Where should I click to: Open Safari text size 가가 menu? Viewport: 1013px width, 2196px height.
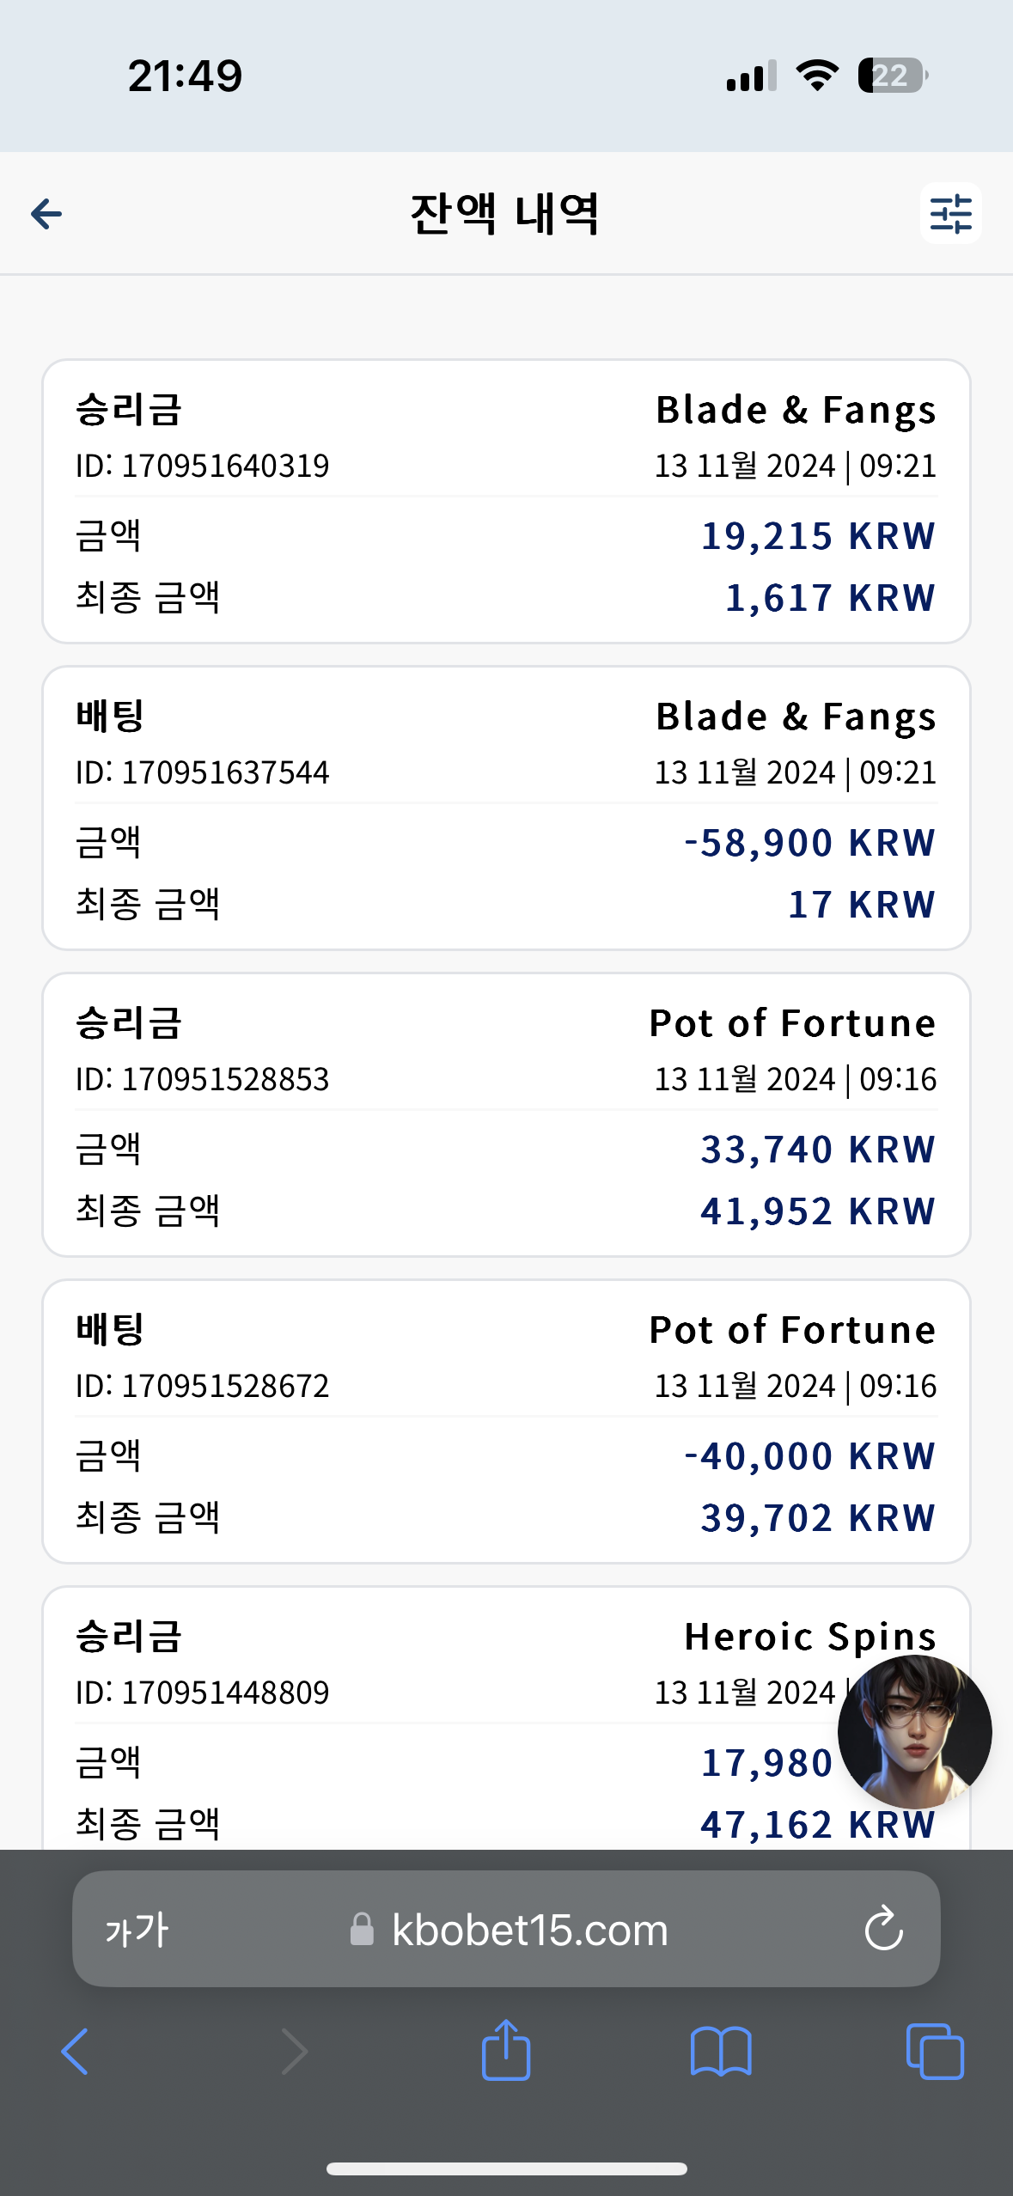pyautogui.click(x=137, y=1930)
